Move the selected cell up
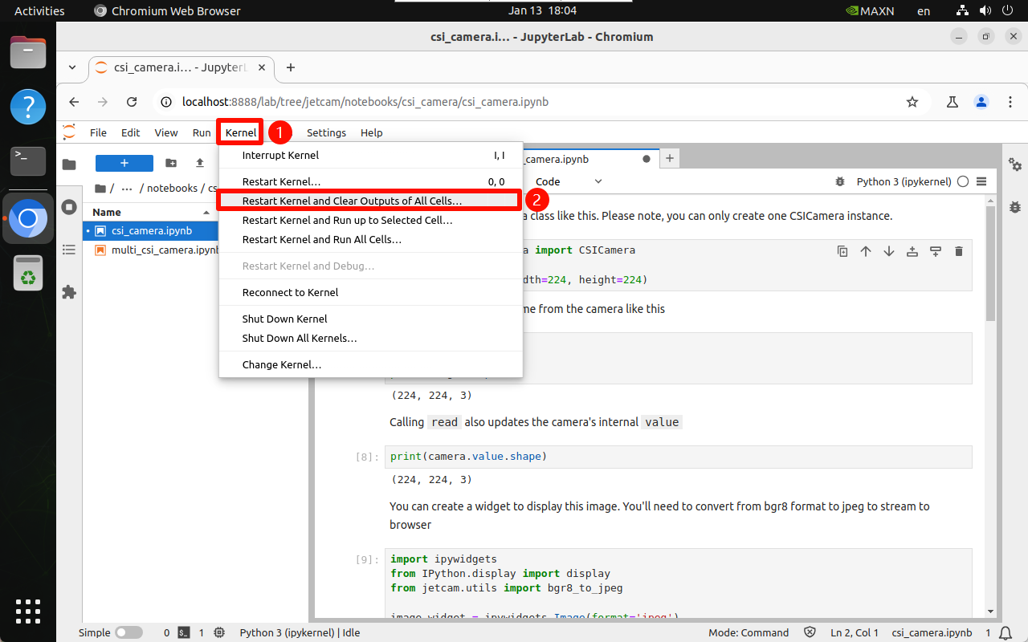This screenshot has width=1028, height=642. click(866, 251)
